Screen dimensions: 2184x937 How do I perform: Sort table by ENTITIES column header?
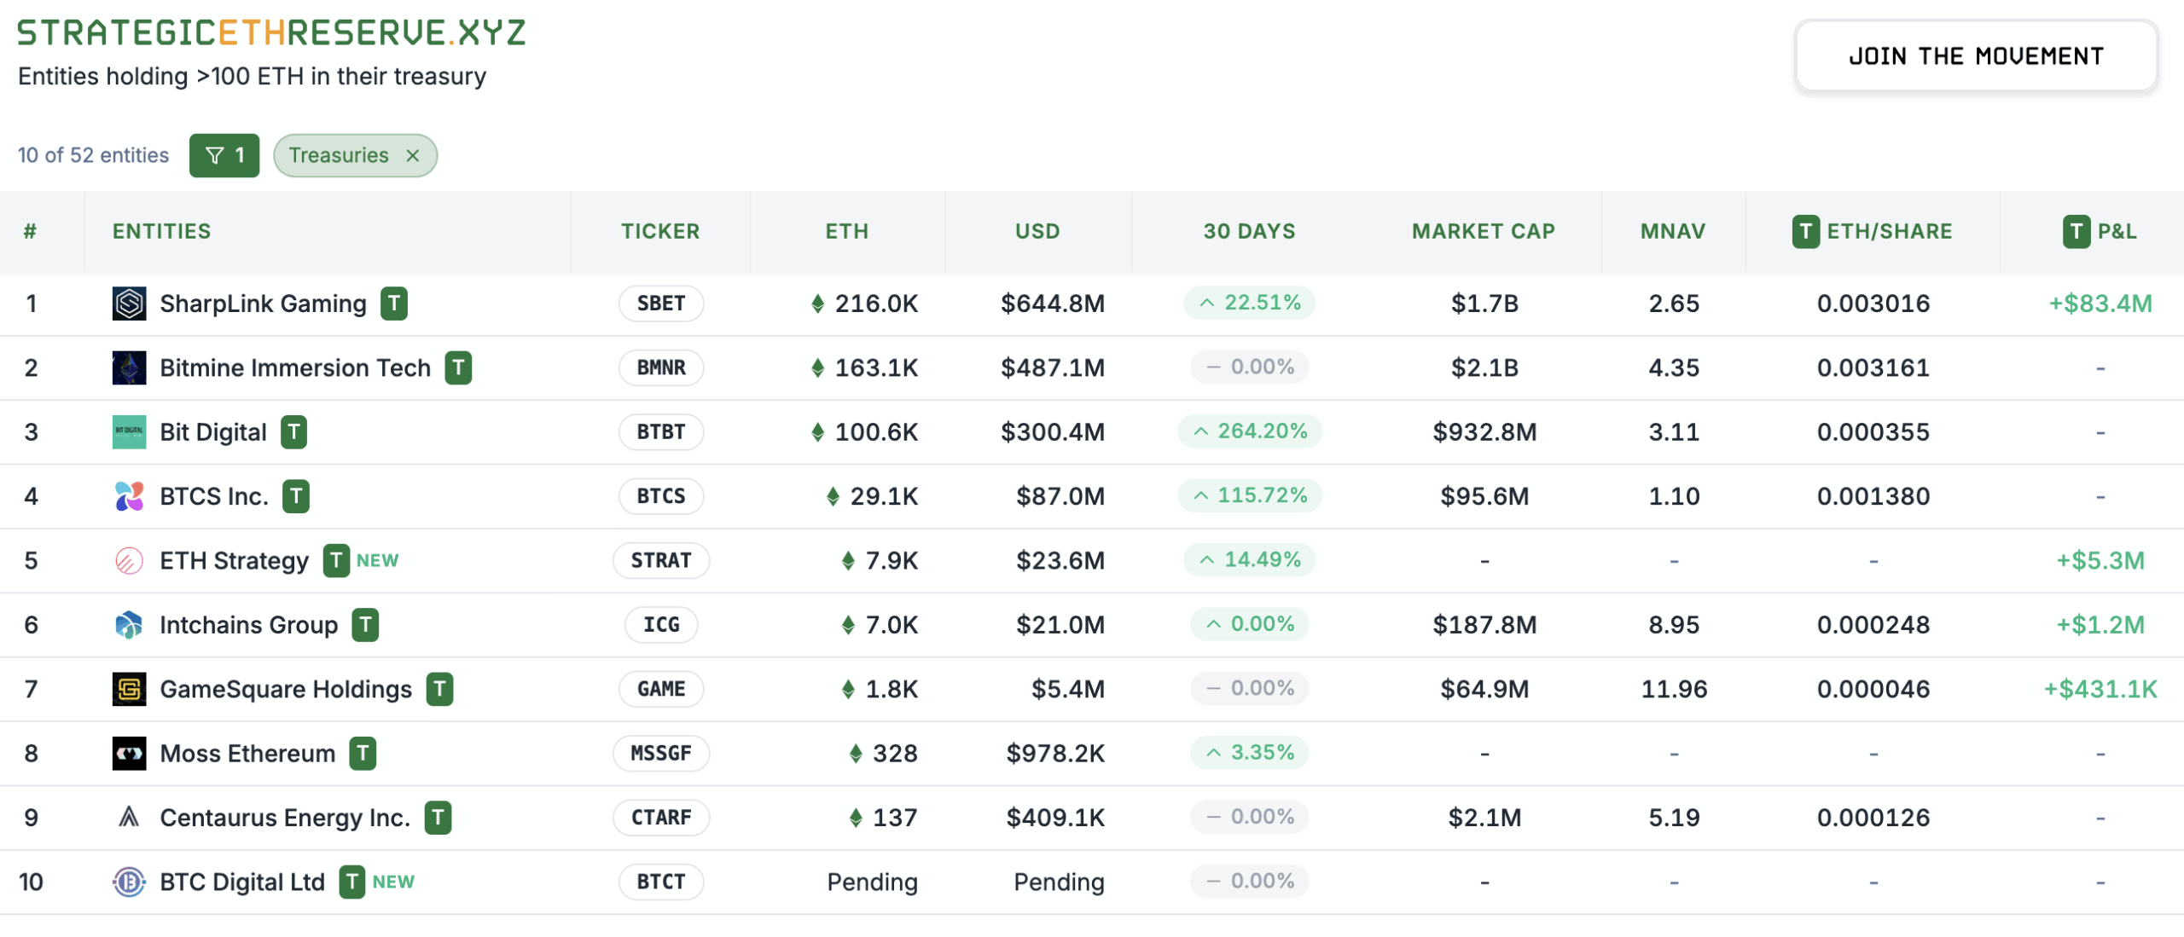tap(161, 231)
